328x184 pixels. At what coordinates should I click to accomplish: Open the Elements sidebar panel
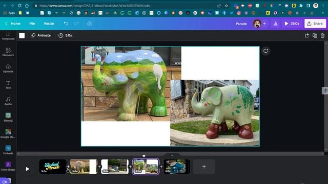coord(8,52)
